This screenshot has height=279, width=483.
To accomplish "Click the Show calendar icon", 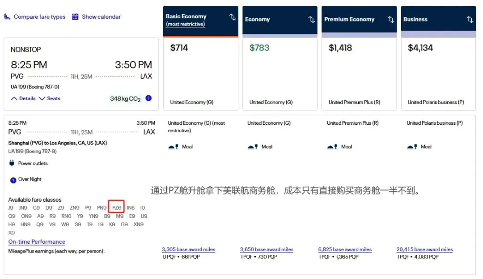I will click(75, 17).
